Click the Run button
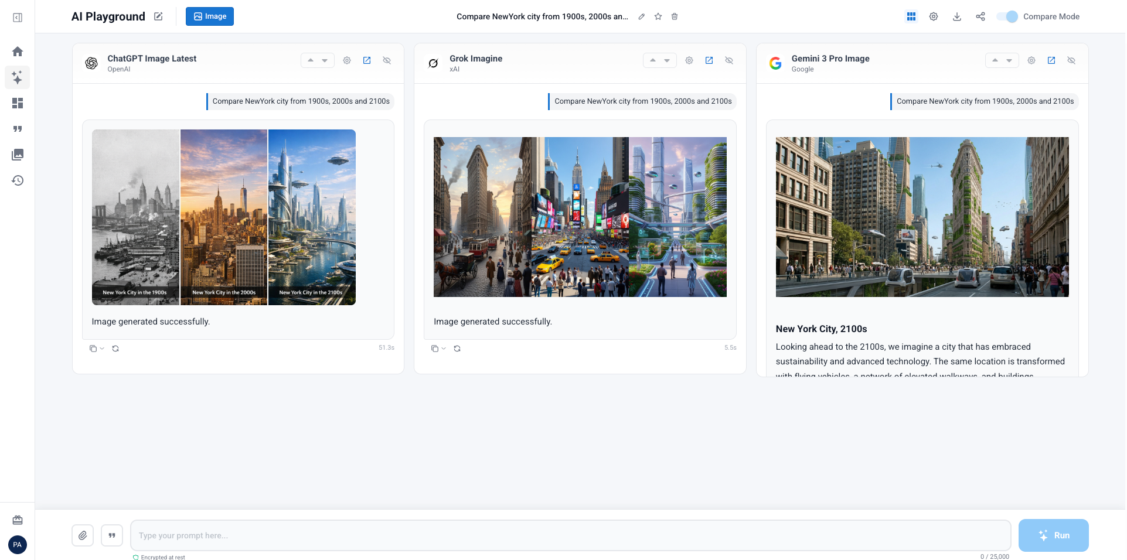 [x=1053, y=535]
